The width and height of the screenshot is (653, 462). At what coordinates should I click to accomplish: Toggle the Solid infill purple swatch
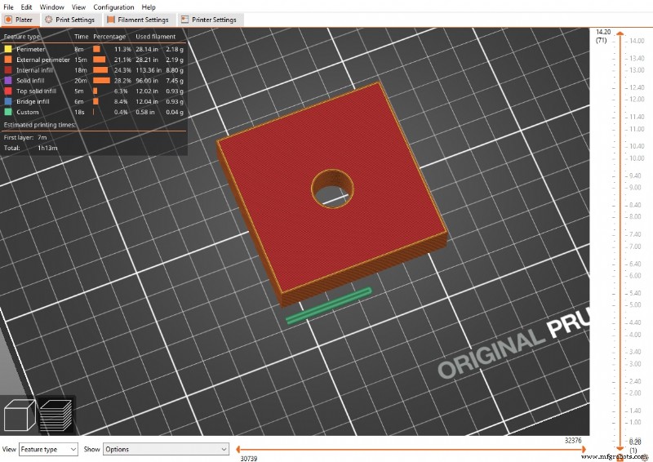[8, 81]
